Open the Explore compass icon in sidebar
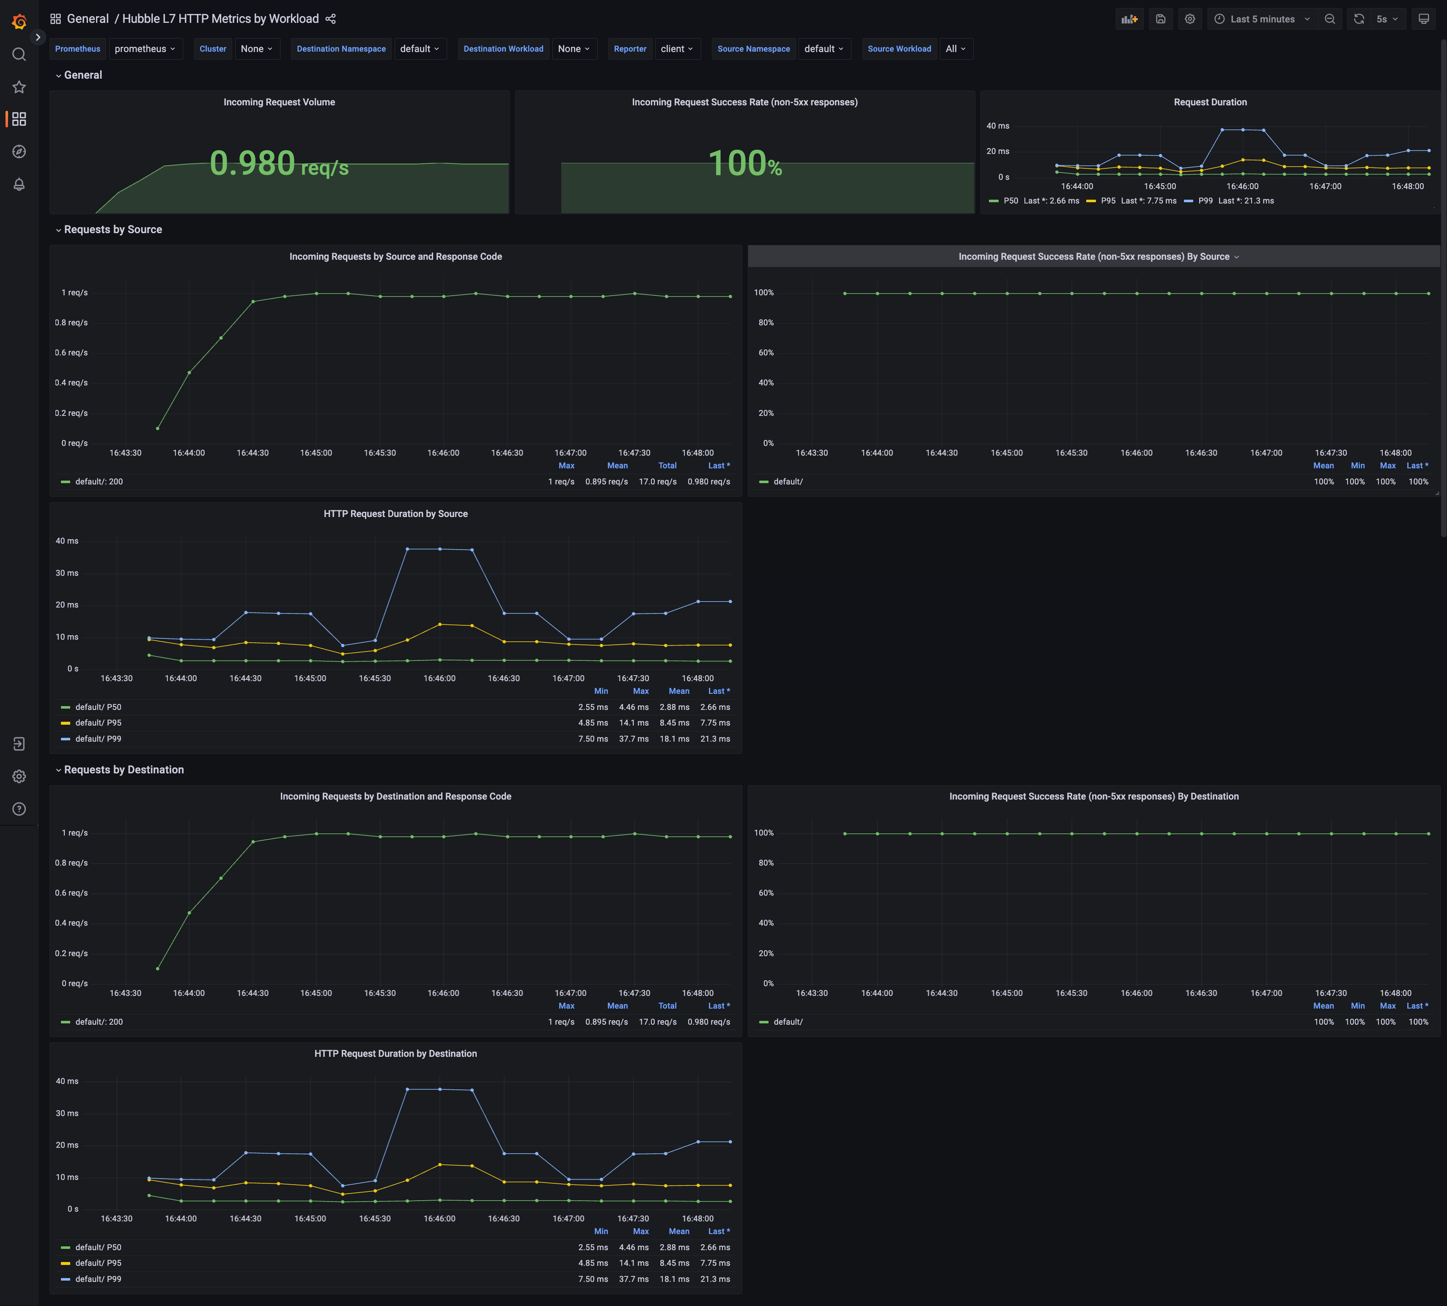This screenshot has height=1306, width=1447. (x=19, y=151)
